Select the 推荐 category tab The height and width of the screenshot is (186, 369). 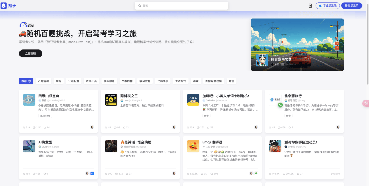(x=26, y=81)
